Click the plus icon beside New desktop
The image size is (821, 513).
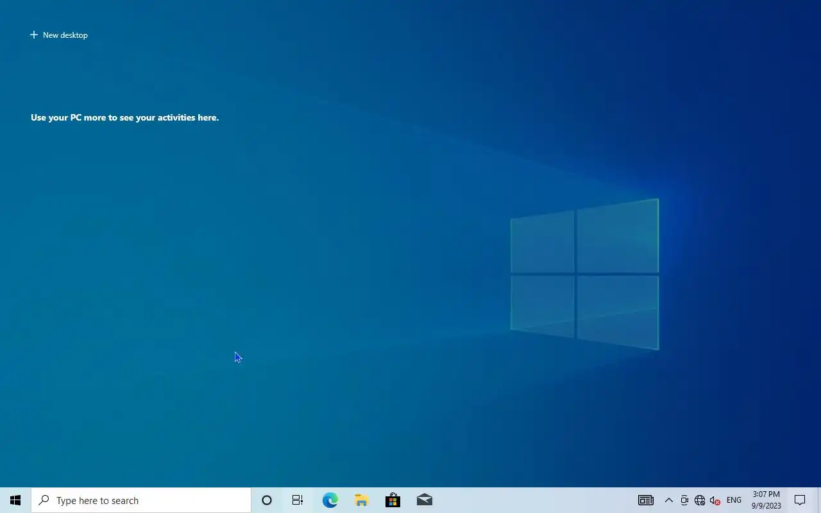pyautogui.click(x=34, y=35)
